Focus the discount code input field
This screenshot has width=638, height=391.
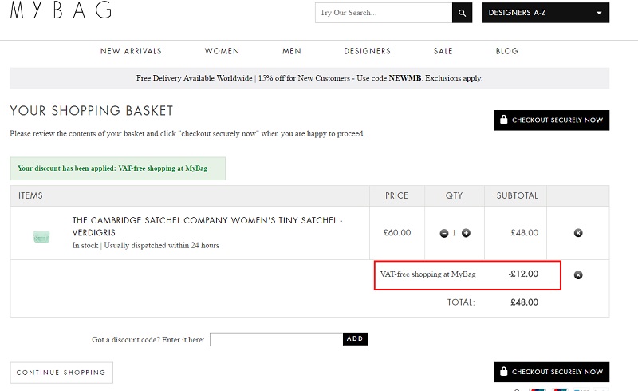point(276,339)
